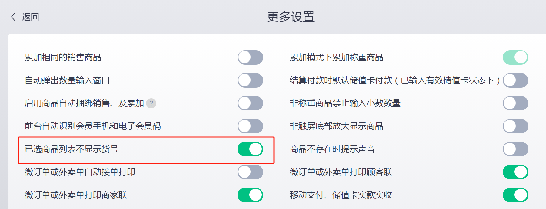Disable 已选商品列表不显示货号 switch

[250, 149]
